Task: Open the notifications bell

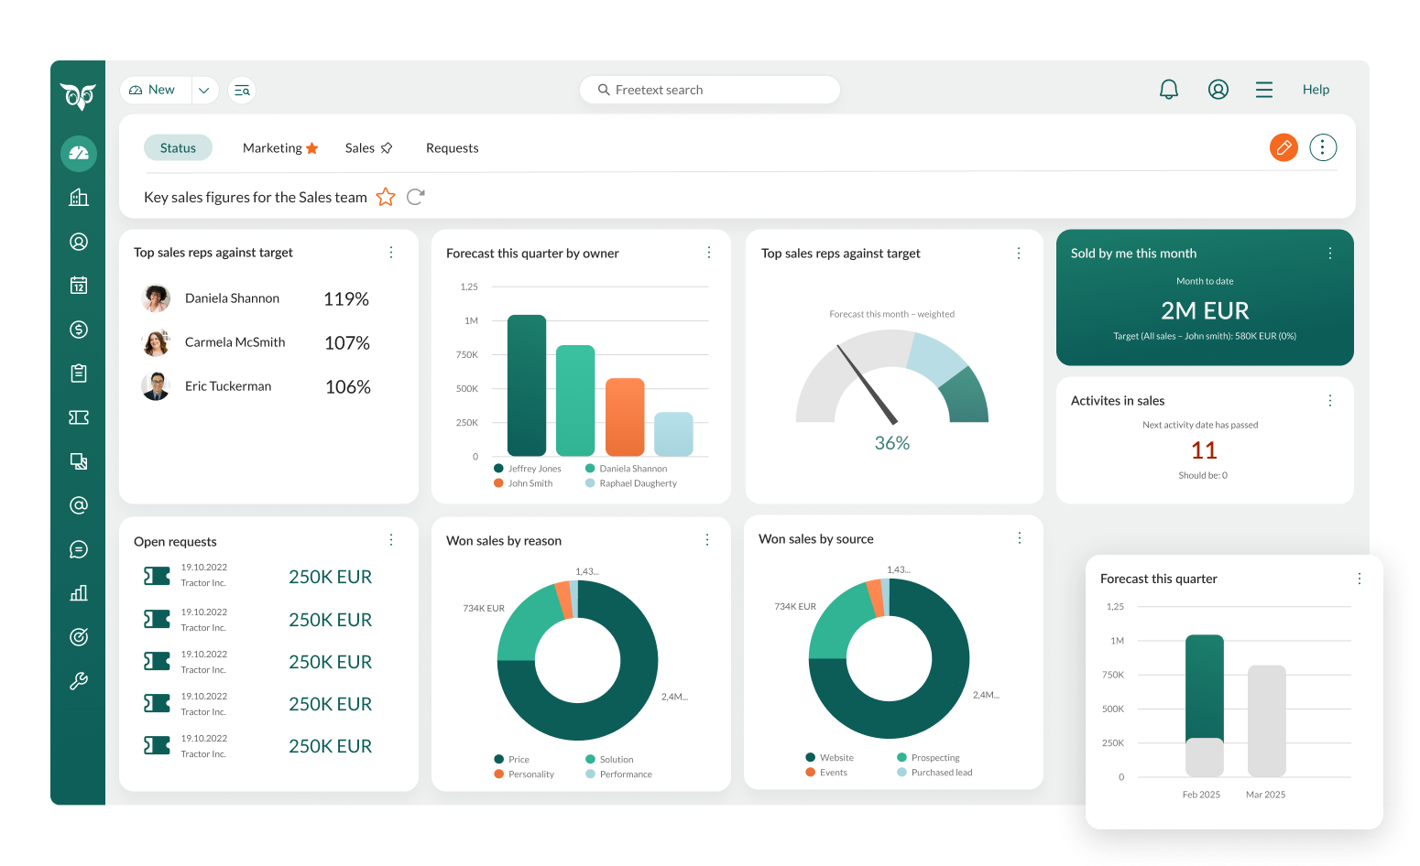Action: (x=1169, y=90)
